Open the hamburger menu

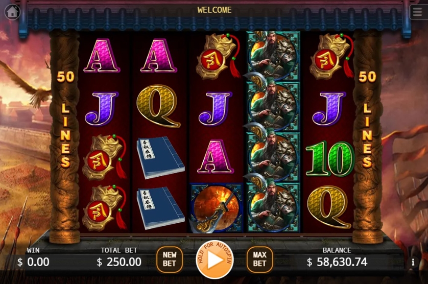click(x=417, y=12)
